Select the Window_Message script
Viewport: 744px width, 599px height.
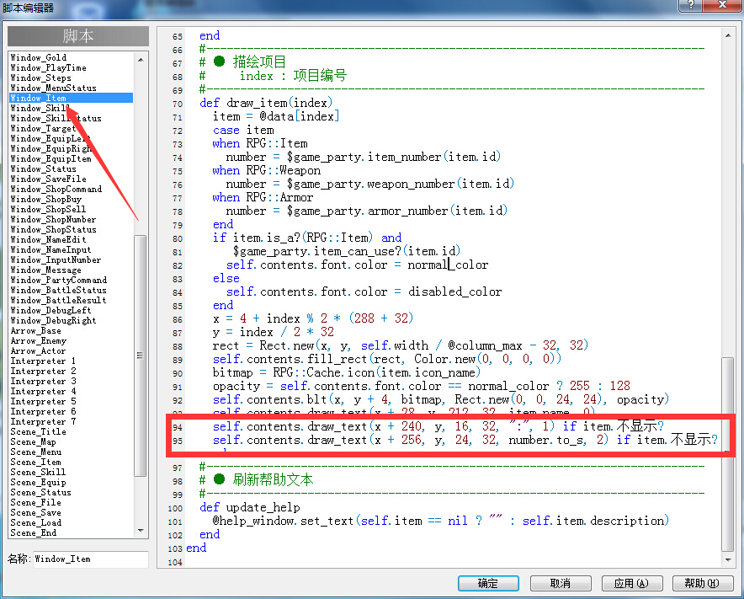(46, 270)
